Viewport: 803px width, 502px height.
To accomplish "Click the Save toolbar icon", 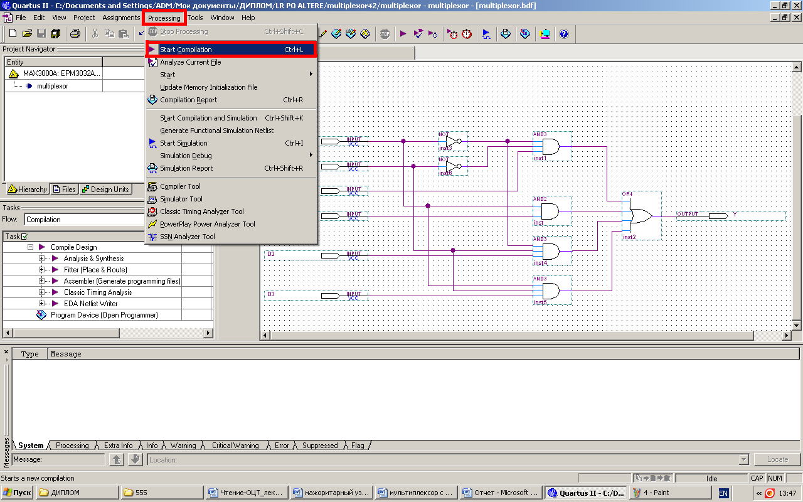I will tap(41, 34).
